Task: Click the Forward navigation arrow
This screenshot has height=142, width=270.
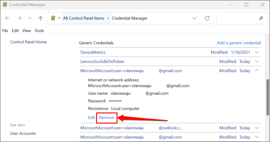Action: click(20, 18)
